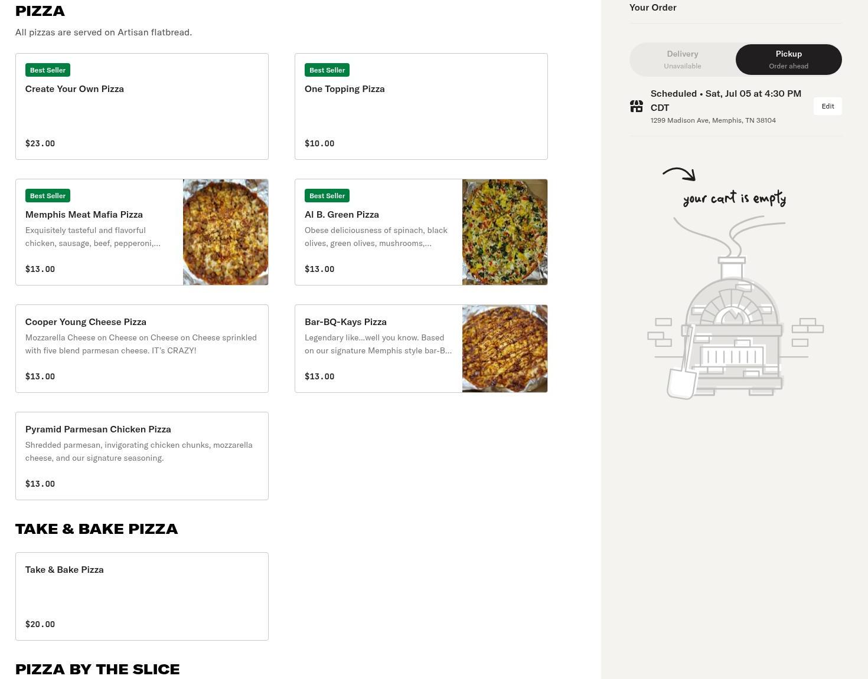The height and width of the screenshot is (679, 868).
Task: Click the curved arrow above empty cart text
Action: (x=680, y=173)
